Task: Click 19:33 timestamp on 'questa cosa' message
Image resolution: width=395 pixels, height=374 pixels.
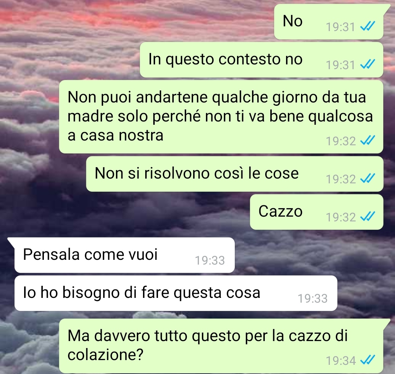Action: click(313, 298)
